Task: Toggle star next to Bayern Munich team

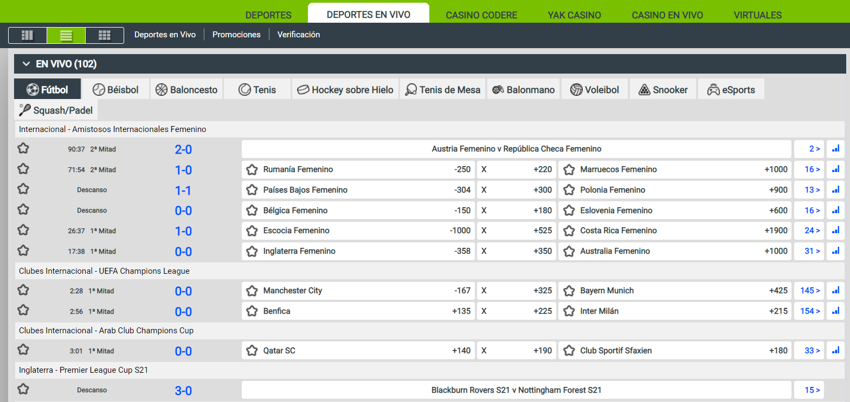Action: click(x=569, y=291)
